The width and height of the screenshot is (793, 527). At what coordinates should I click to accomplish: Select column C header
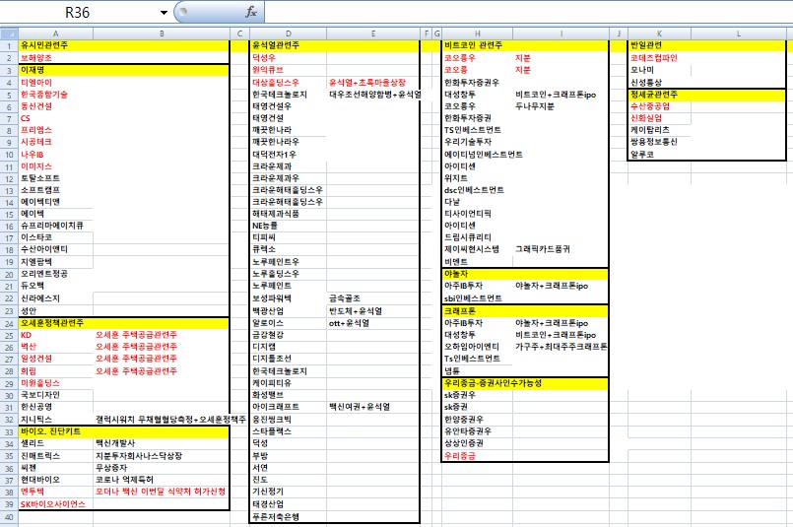pos(239,33)
